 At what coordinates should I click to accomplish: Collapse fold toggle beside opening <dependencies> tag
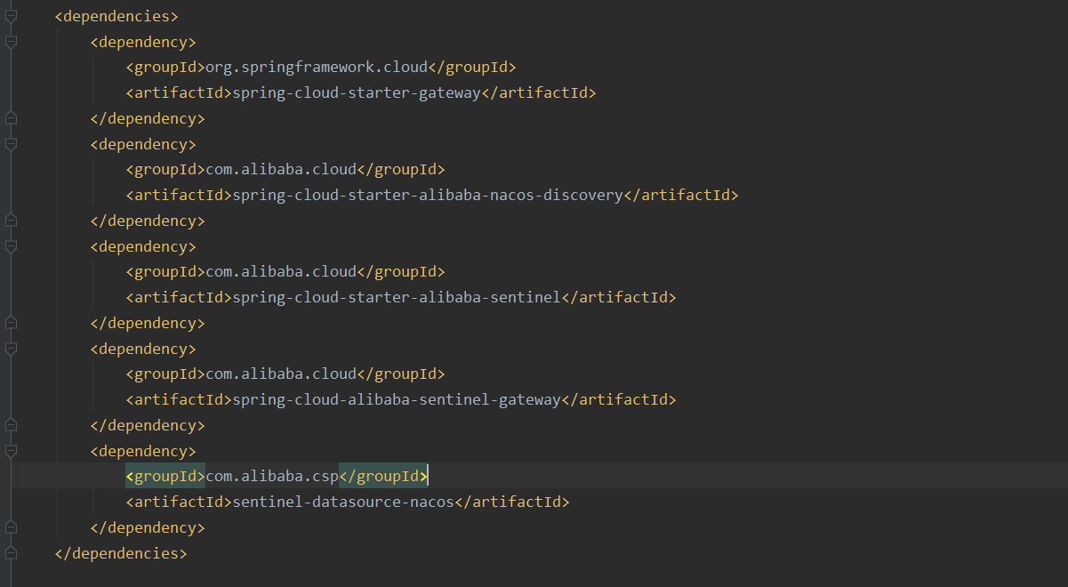point(11,16)
